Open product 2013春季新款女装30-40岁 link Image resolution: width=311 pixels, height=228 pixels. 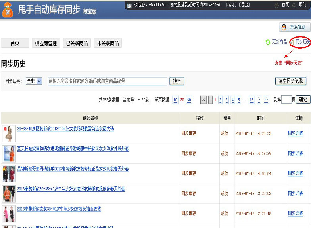pyautogui.click(x=59, y=209)
